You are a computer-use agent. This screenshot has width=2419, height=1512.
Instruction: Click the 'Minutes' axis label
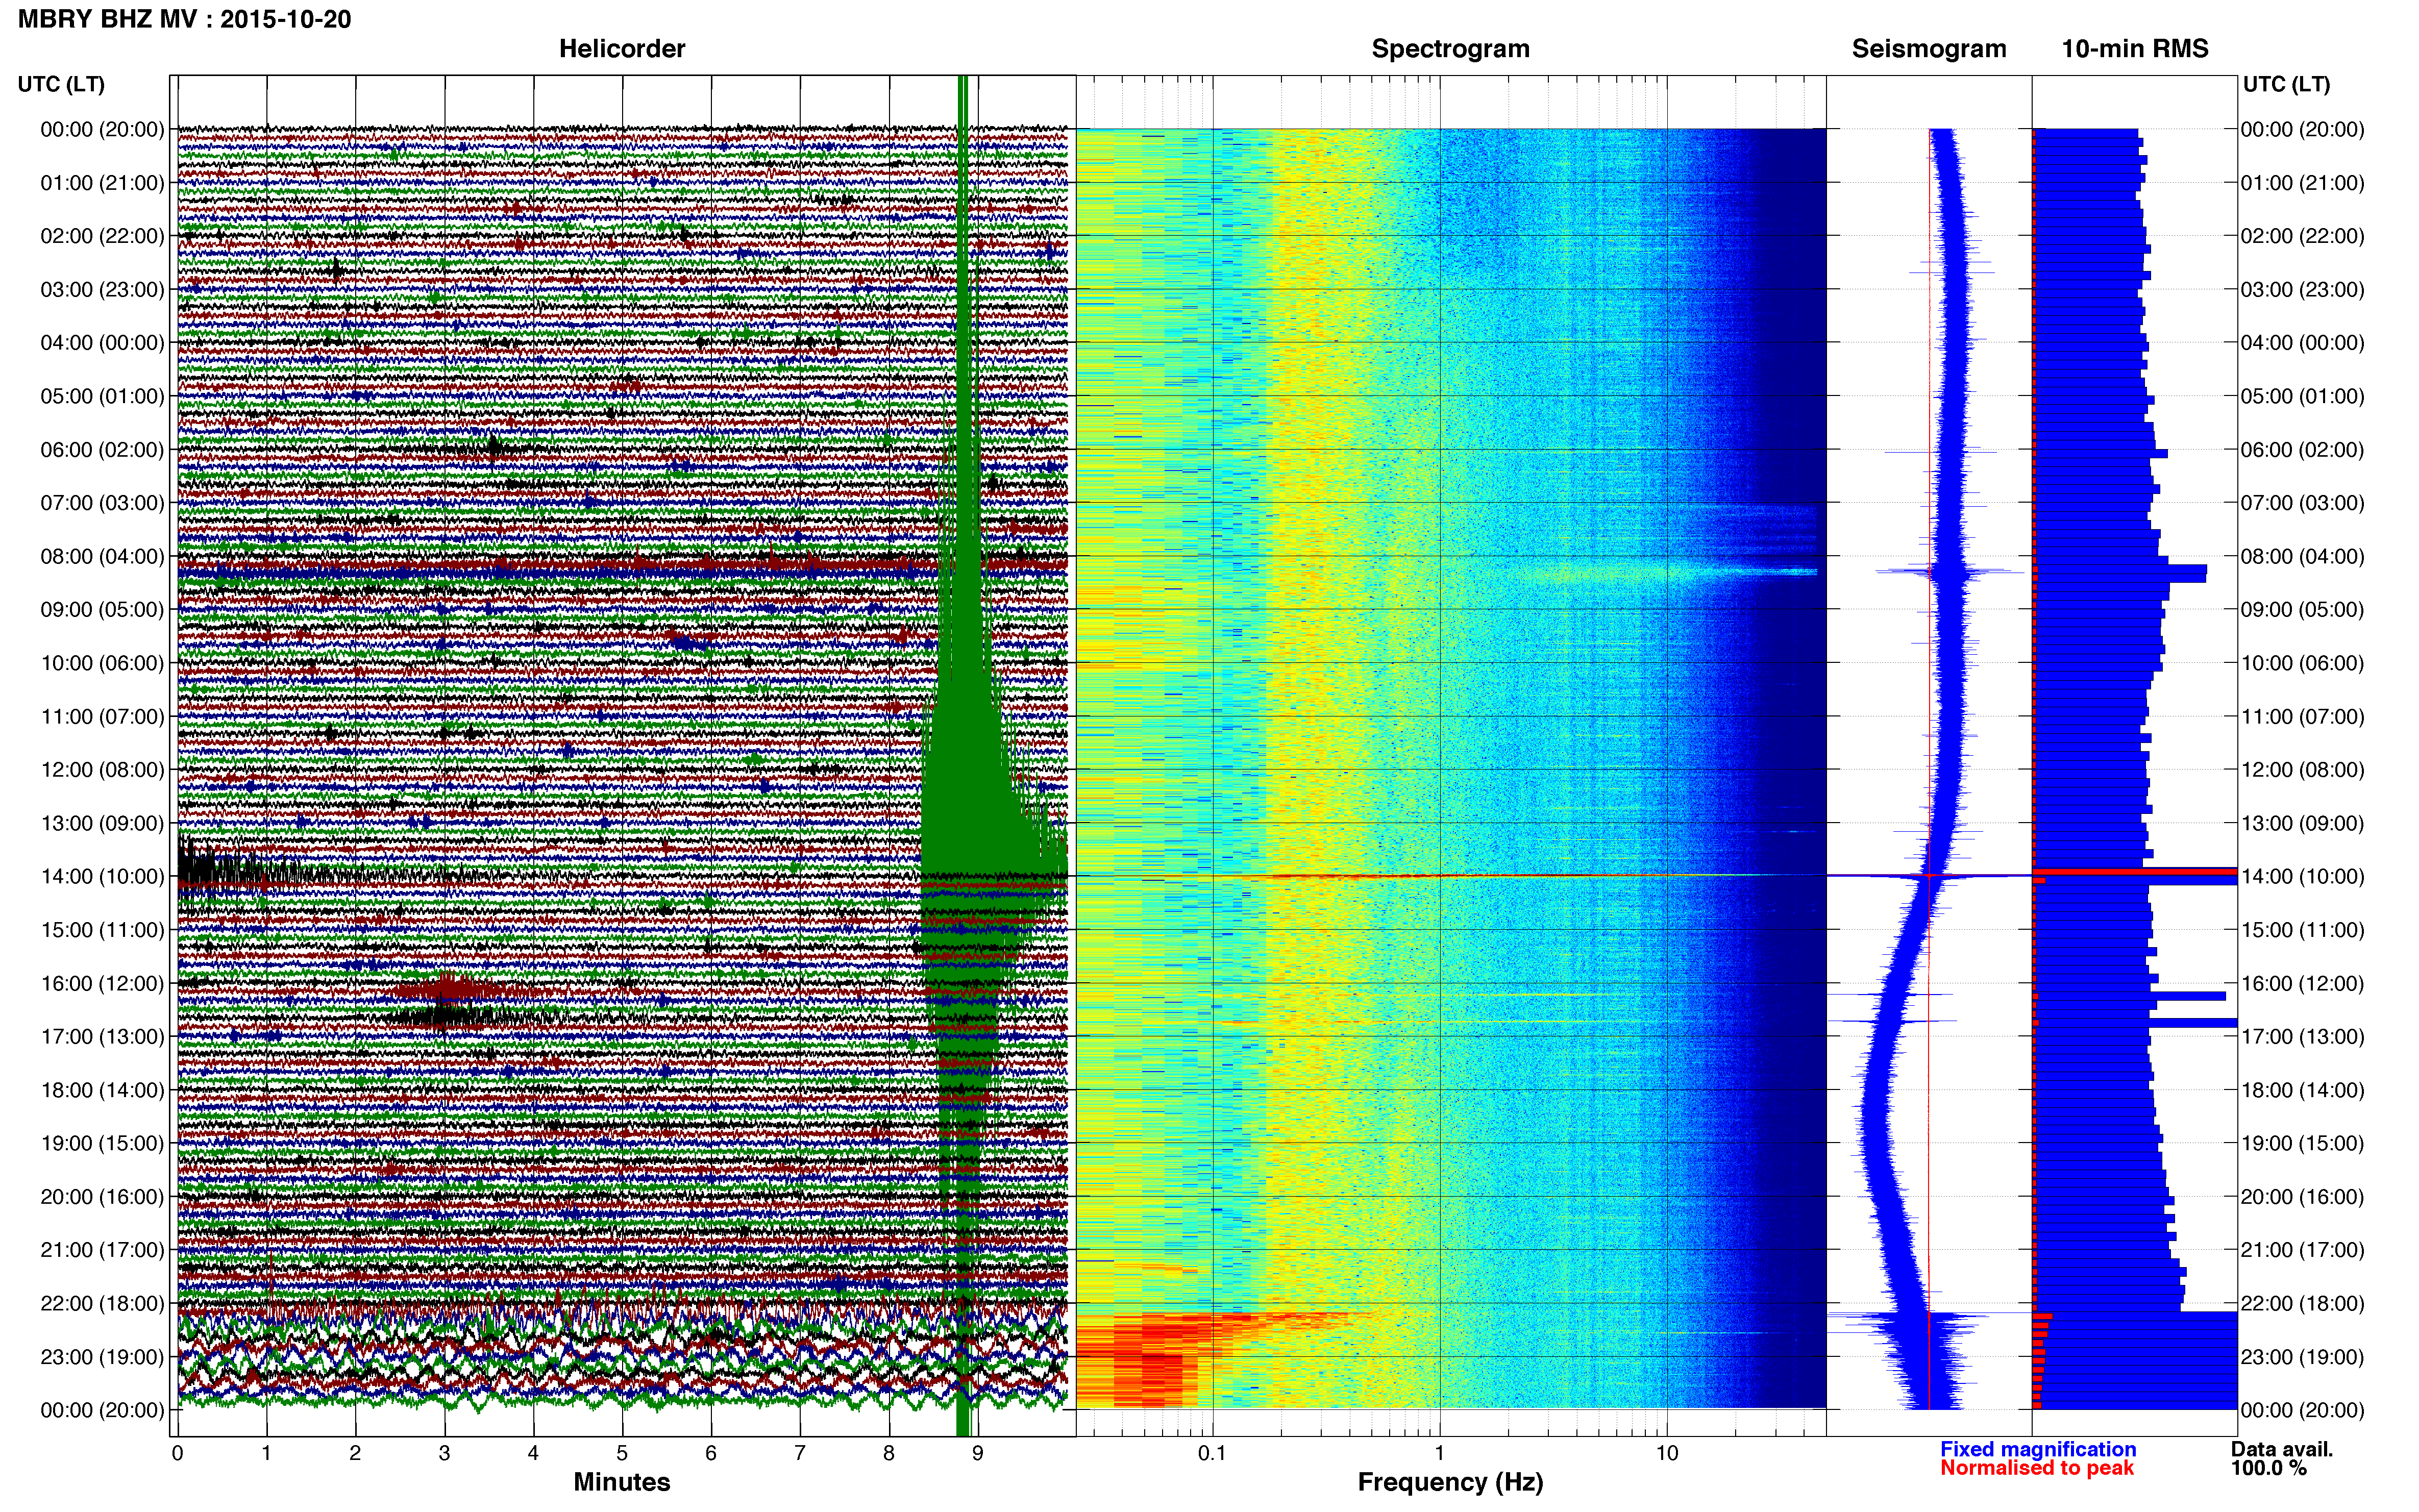[x=622, y=1482]
